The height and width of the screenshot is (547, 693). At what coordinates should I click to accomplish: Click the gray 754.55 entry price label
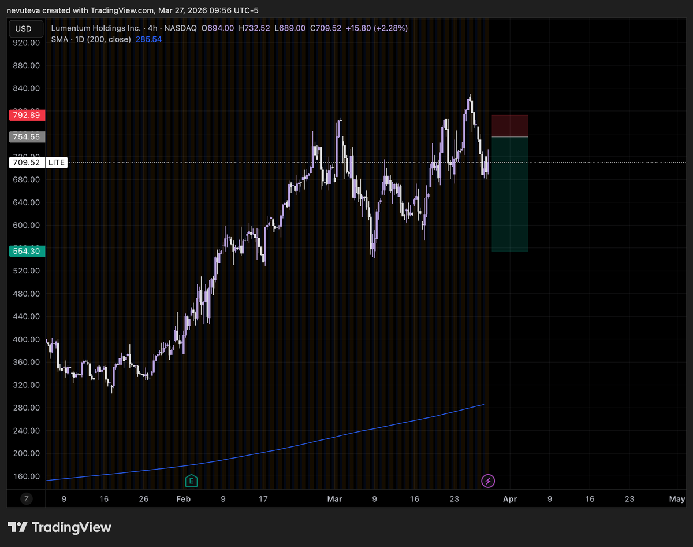[x=27, y=137]
